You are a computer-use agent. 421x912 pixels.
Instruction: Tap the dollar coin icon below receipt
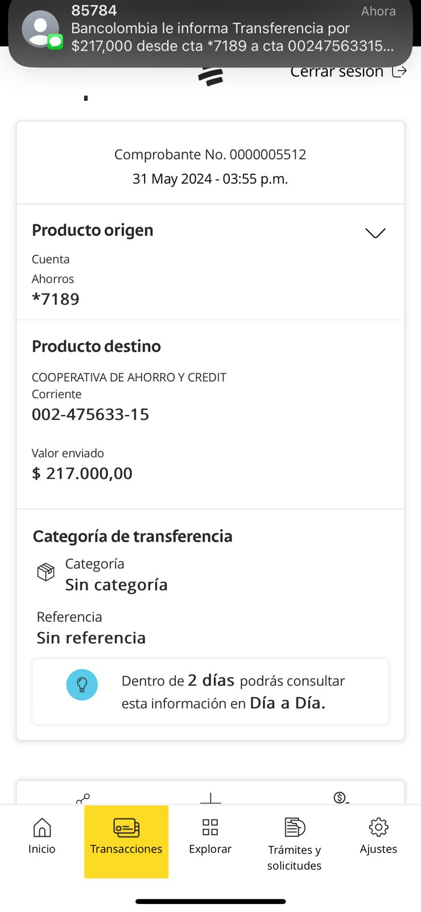340,798
